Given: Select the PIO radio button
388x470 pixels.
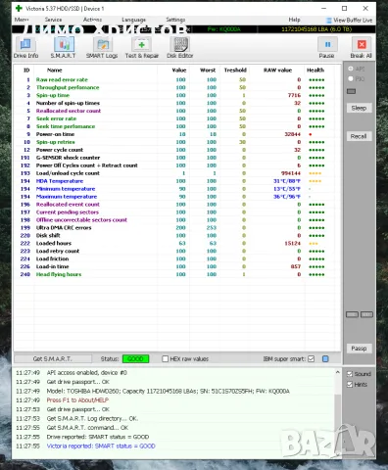Looking at the screenshot, I should tap(351, 78).
